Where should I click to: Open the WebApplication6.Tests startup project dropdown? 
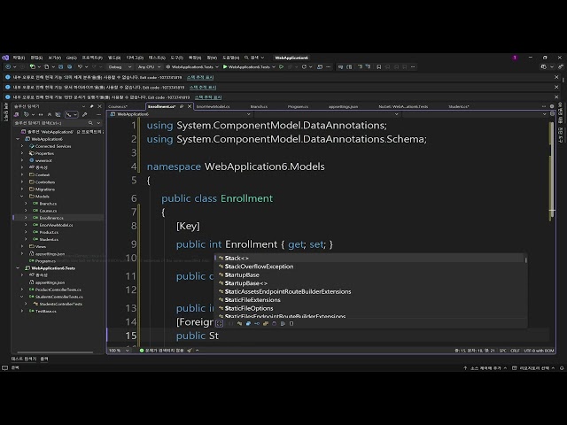click(x=192, y=67)
